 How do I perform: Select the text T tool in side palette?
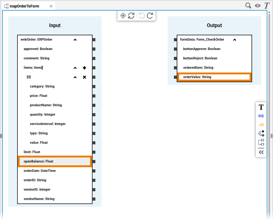(x=261, y=107)
